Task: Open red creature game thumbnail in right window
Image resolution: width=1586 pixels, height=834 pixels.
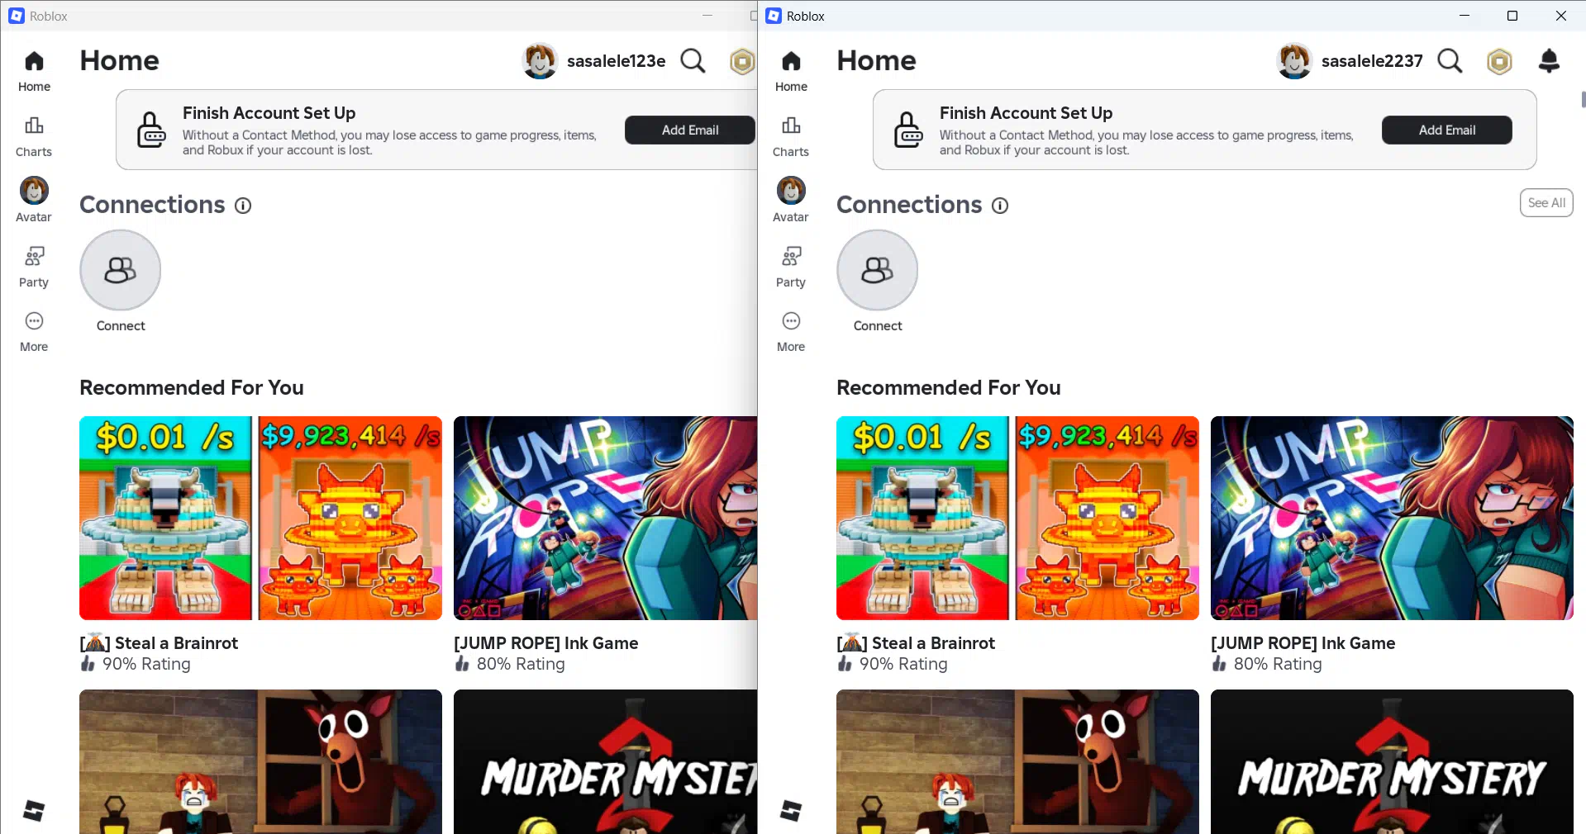Action: pos(1017,761)
